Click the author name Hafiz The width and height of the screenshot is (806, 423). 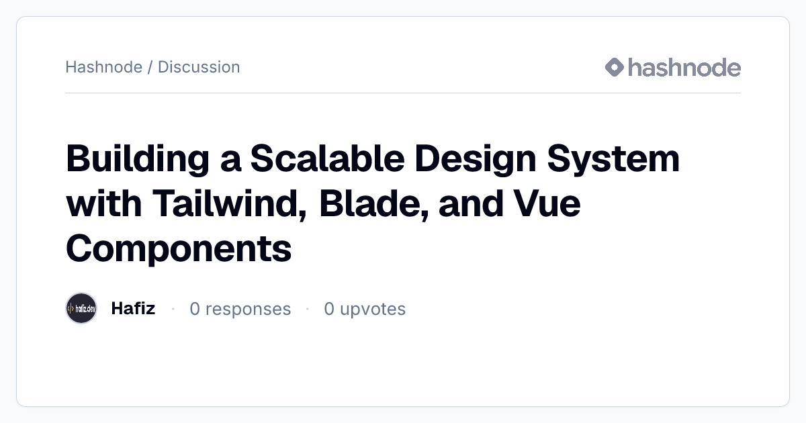tap(133, 308)
